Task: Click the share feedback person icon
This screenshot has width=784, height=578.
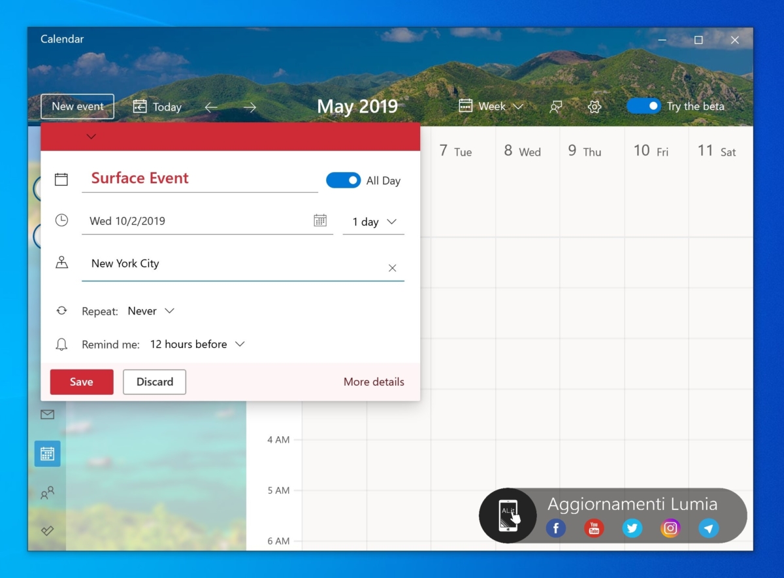Action: click(x=556, y=106)
